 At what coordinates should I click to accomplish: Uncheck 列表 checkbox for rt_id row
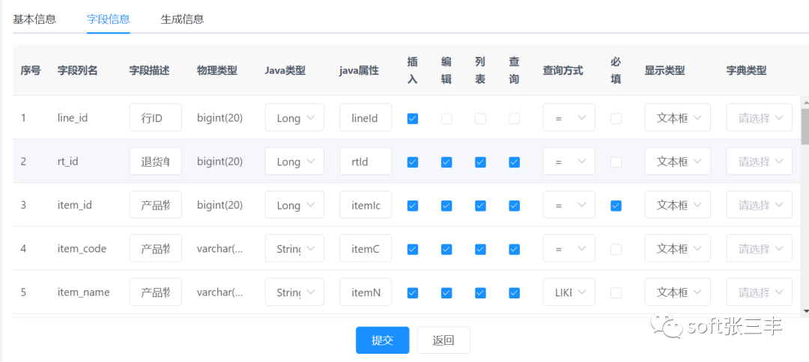click(480, 162)
